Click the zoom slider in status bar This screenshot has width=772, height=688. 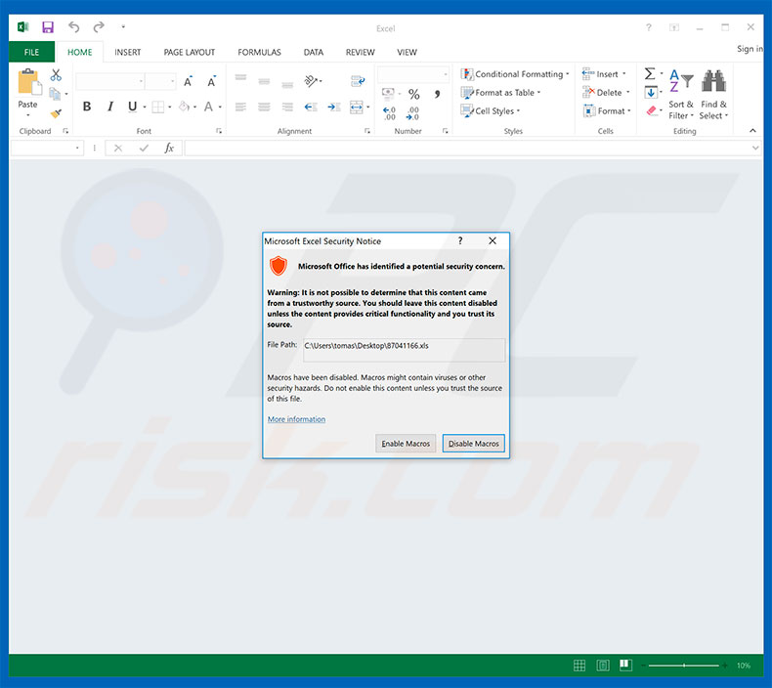click(x=684, y=666)
